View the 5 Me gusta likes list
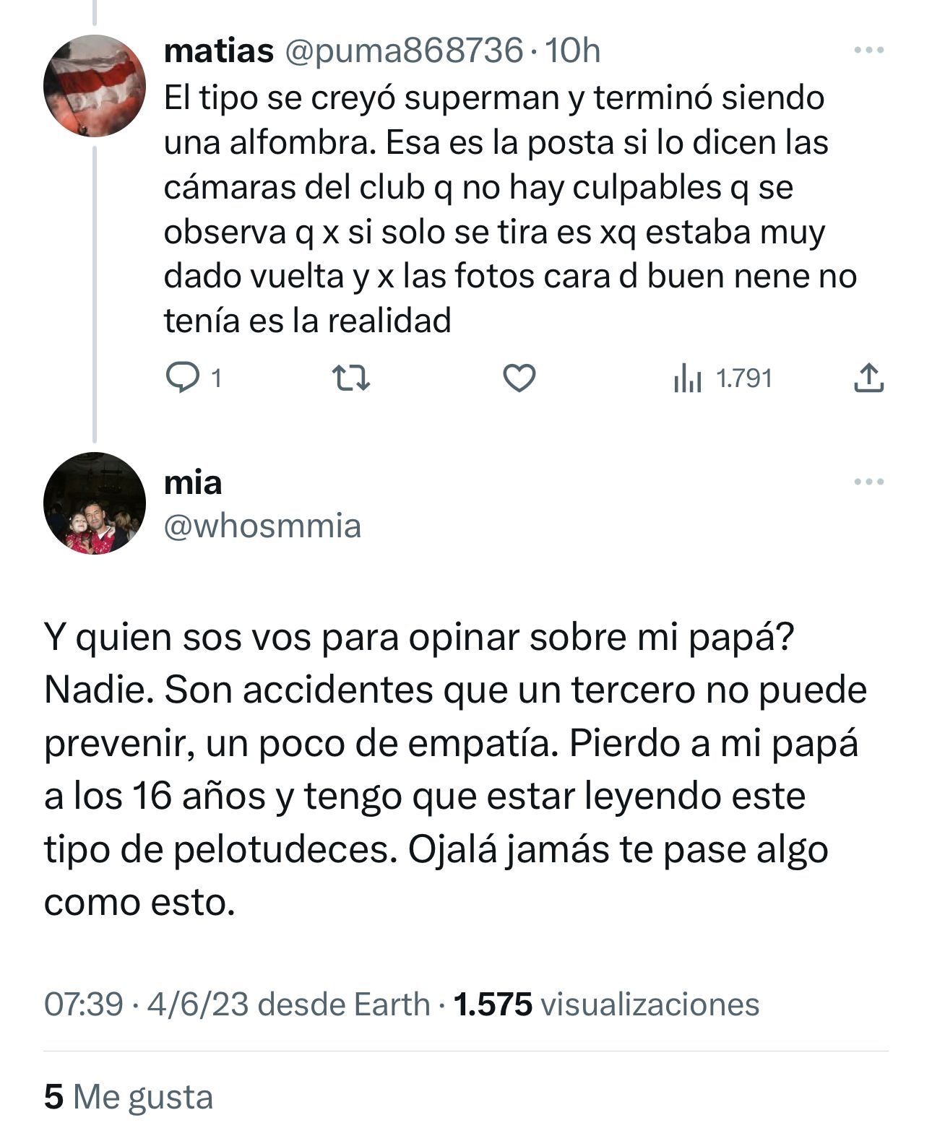The width and height of the screenshot is (932, 1141). point(129,1097)
